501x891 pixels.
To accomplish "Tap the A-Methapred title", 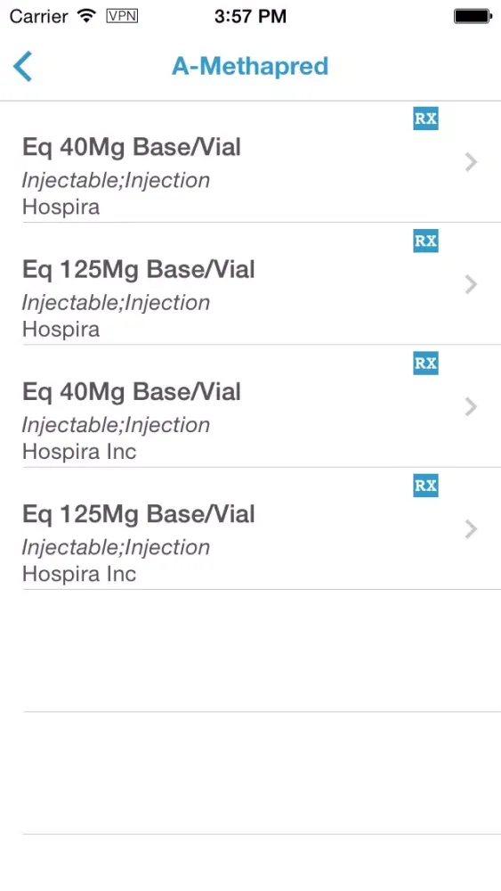I will pos(250,67).
